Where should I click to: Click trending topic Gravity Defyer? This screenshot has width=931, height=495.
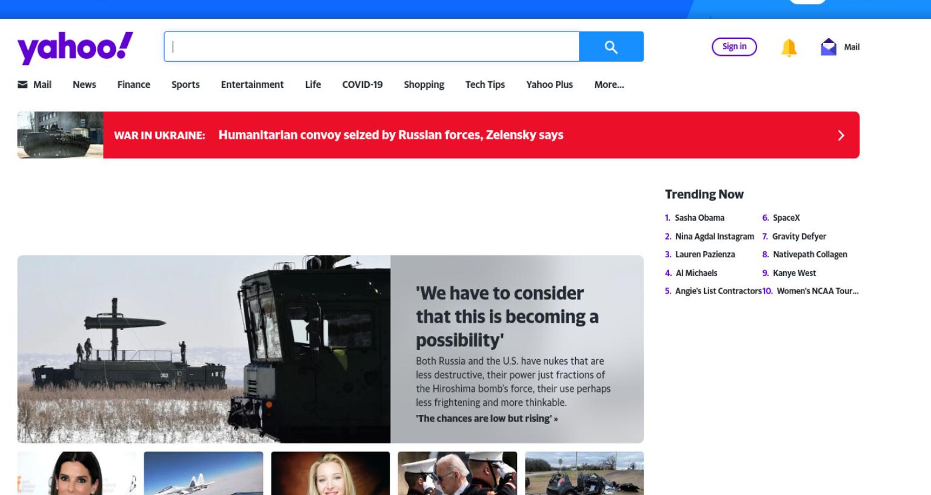[799, 237]
